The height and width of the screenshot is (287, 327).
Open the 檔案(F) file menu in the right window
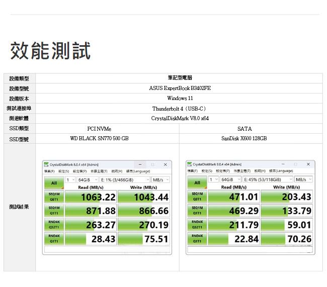(193, 171)
